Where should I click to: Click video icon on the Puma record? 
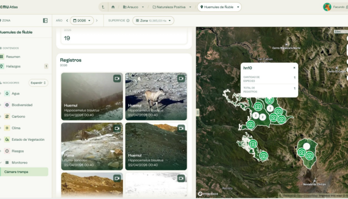[117, 128]
